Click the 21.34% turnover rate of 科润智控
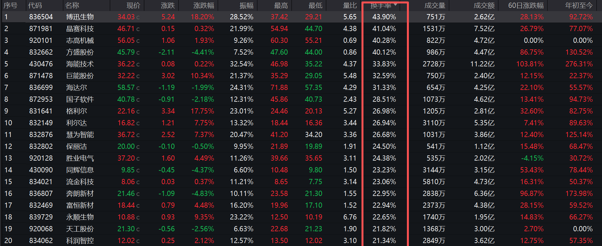The image size is (602, 246). pos(384,241)
